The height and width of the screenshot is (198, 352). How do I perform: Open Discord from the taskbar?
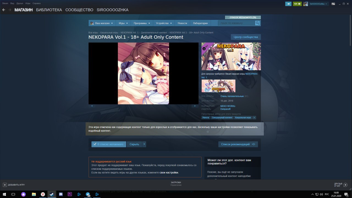tap(61, 194)
